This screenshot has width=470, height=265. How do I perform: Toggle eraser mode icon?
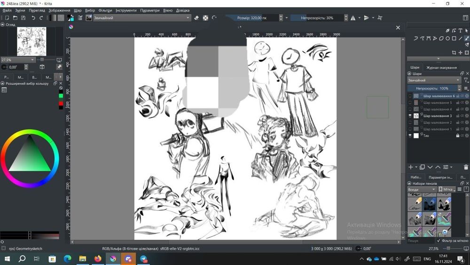[x=196, y=18]
